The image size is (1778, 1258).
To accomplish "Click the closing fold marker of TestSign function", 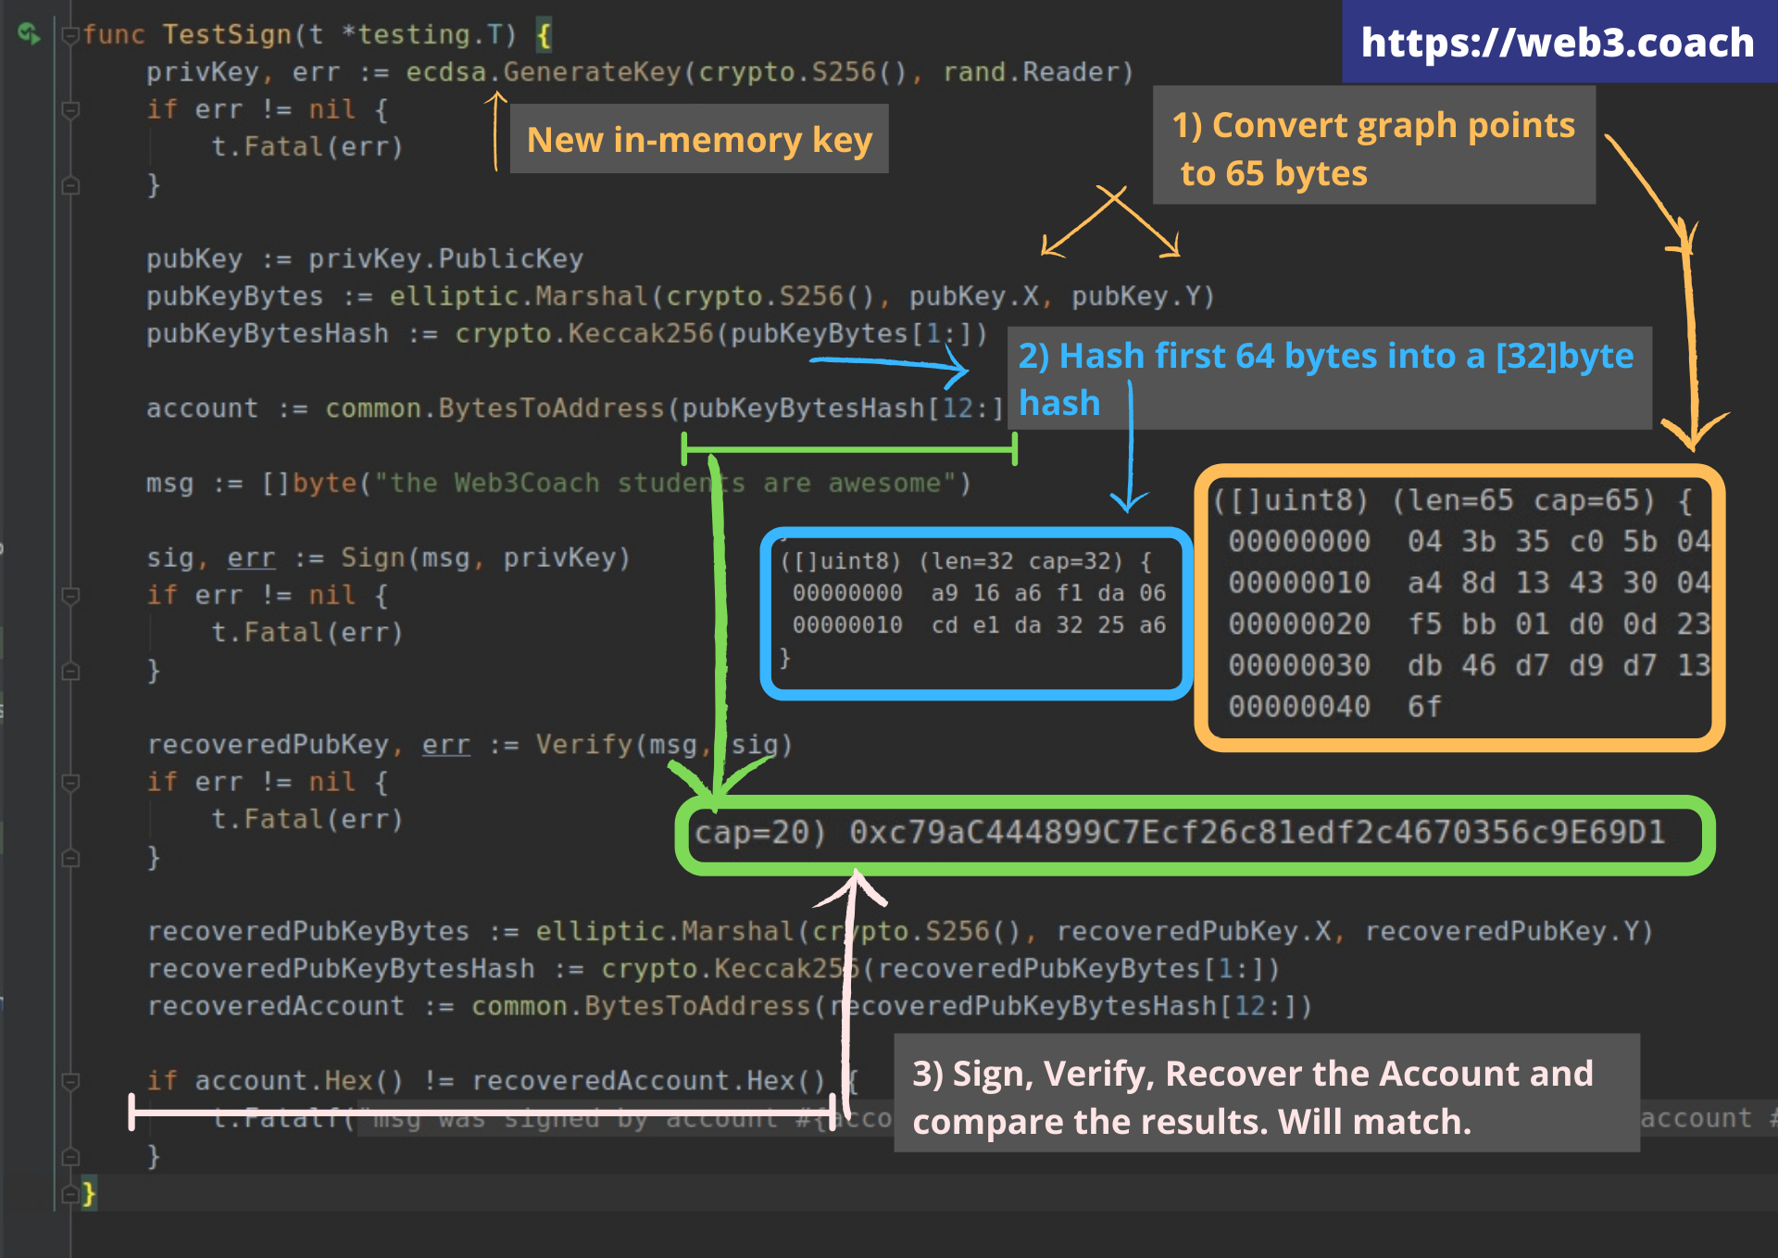I will pos(69,1194).
